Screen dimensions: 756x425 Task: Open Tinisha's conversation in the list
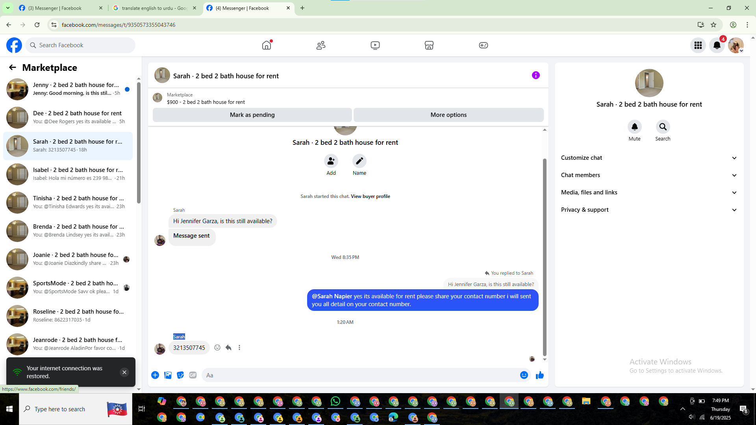[x=68, y=203]
